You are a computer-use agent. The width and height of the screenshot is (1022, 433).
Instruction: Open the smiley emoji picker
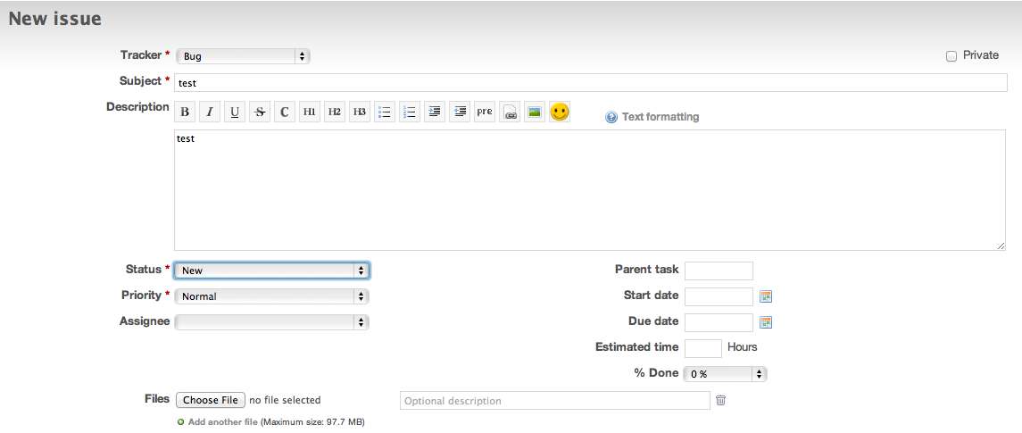point(560,112)
